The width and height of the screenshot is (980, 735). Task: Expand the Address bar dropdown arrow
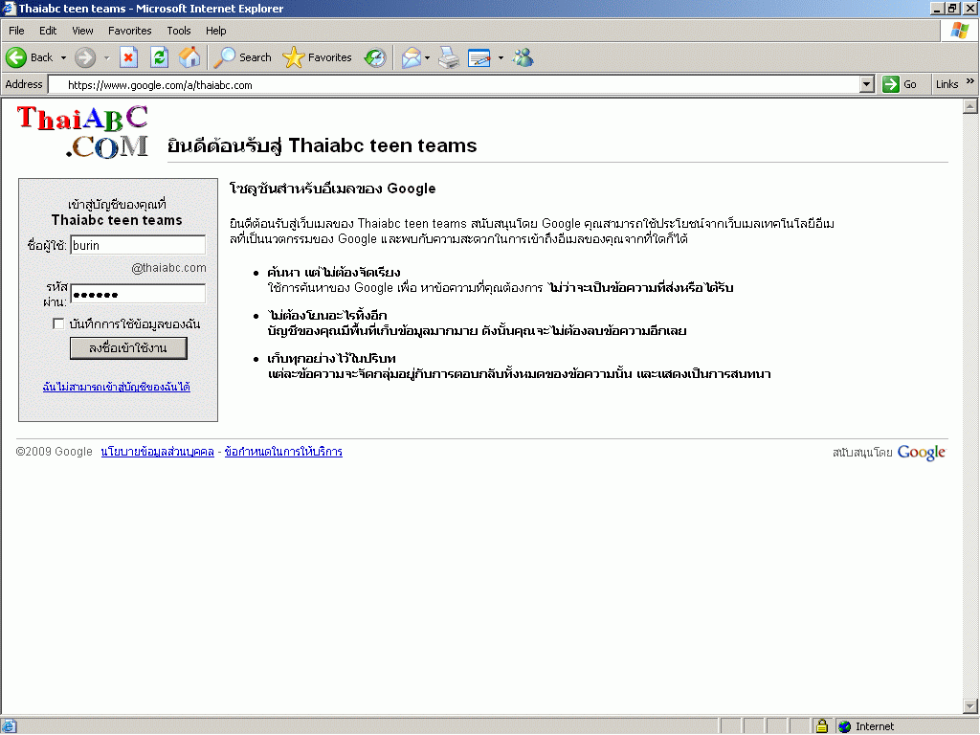click(867, 84)
